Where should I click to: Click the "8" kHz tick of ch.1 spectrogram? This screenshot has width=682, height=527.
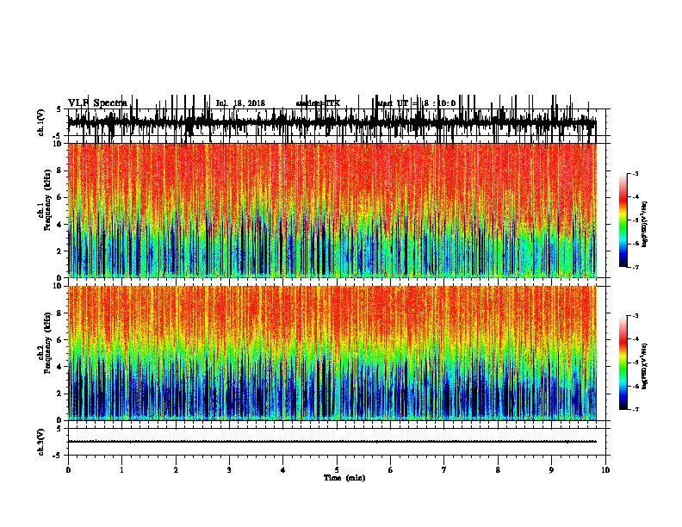pos(60,170)
